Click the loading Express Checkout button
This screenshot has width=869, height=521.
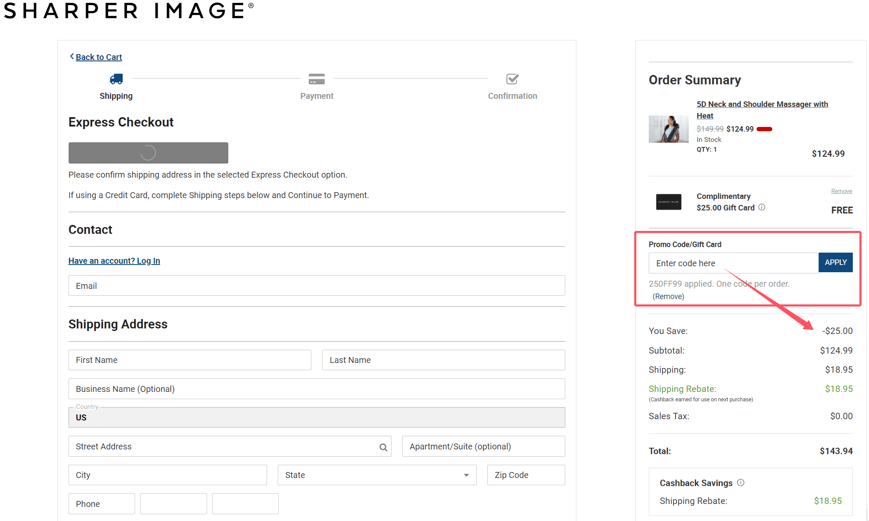tap(148, 153)
